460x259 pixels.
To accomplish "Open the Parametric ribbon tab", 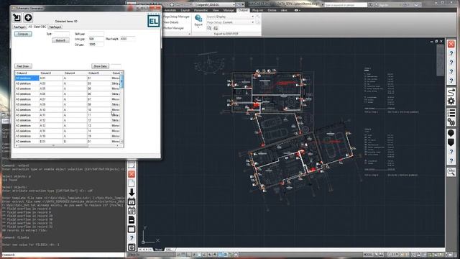I will click(201, 10).
